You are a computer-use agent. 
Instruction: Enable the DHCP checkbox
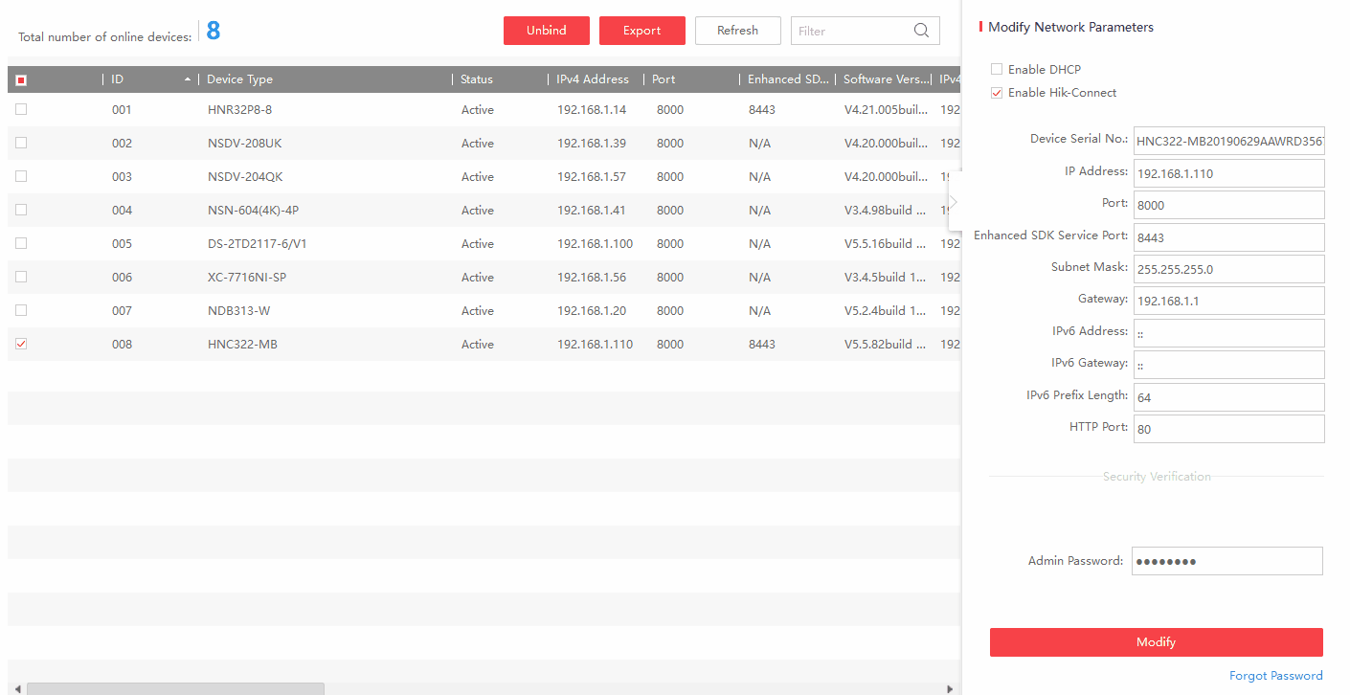click(x=997, y=70)
